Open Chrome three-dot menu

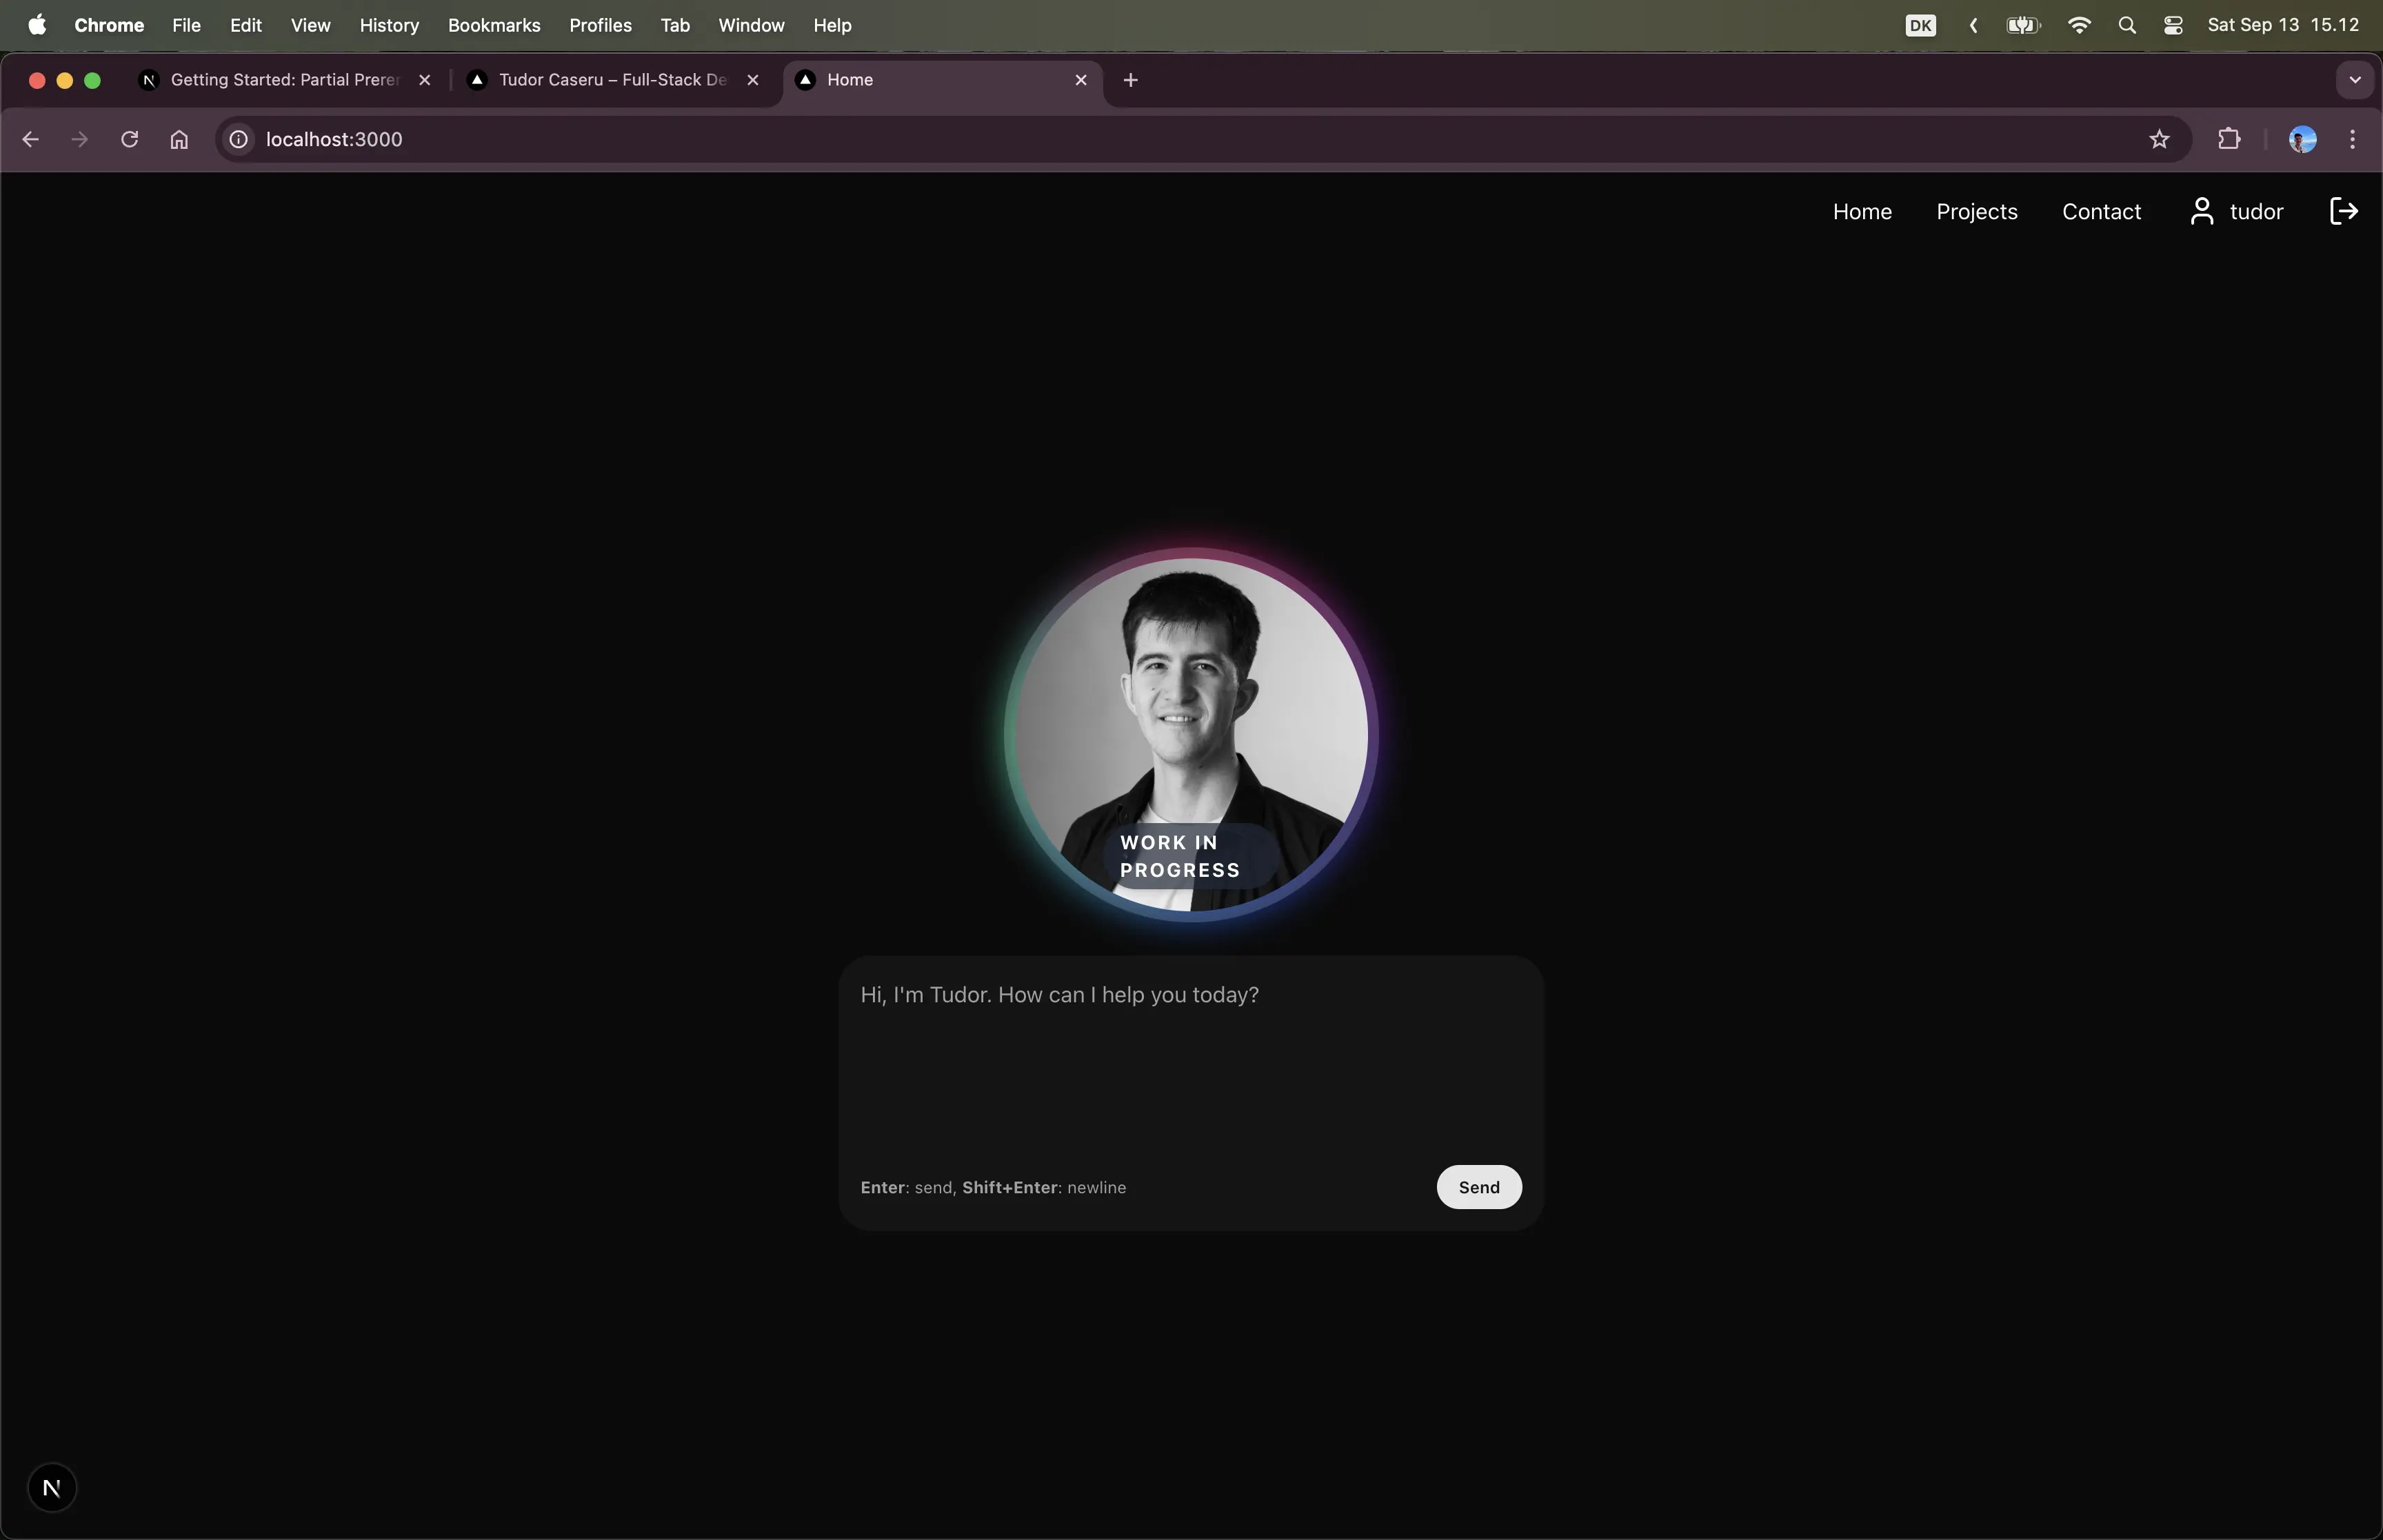coord(2352,139)
